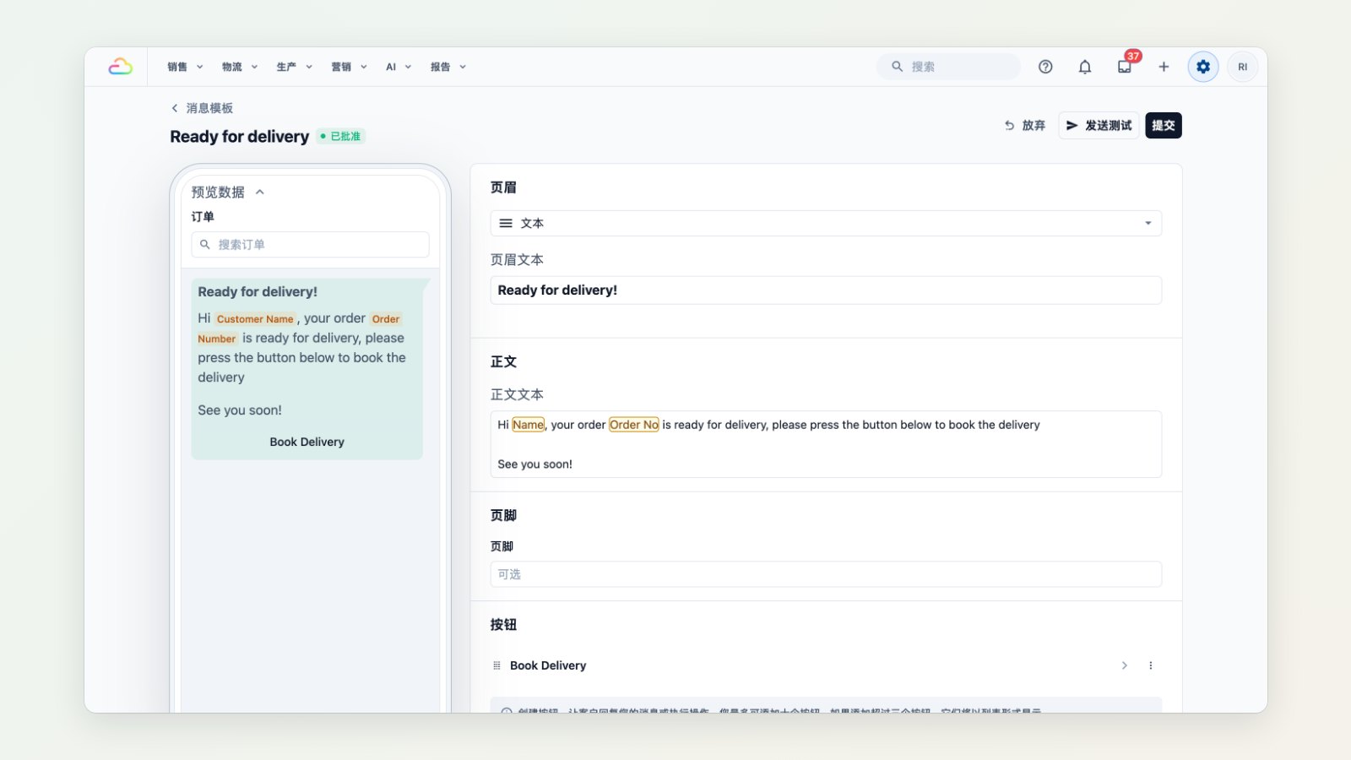Click the Order No variable tag
The width and height of the screenshot is (1351, 760).
(x=634, y=425)
